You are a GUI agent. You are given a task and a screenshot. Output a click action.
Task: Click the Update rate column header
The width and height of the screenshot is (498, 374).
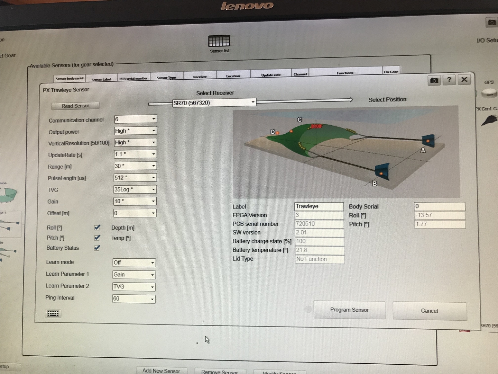[271, 75]
